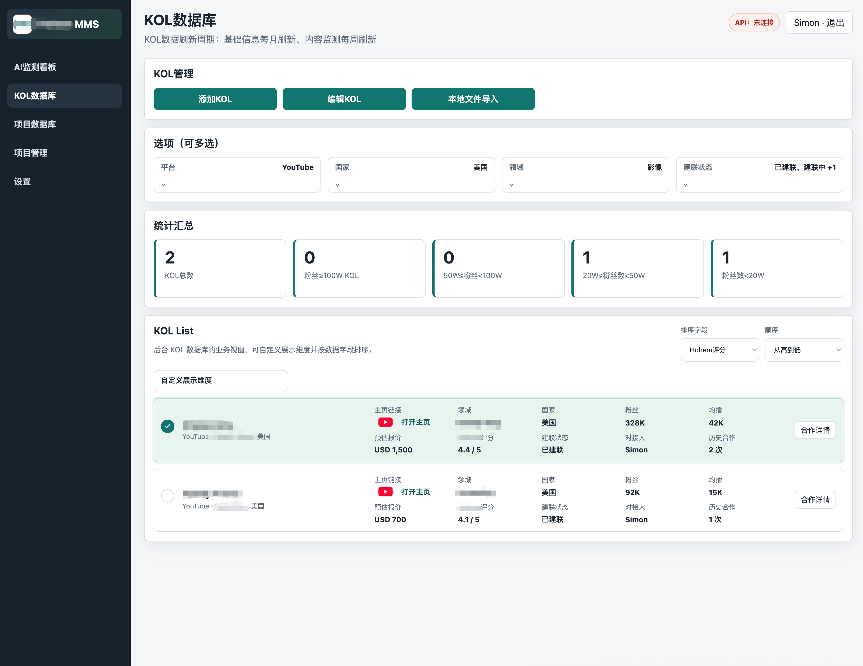
Task: Go to AI监测看板 in the sidebar
Action: point(64,67)
